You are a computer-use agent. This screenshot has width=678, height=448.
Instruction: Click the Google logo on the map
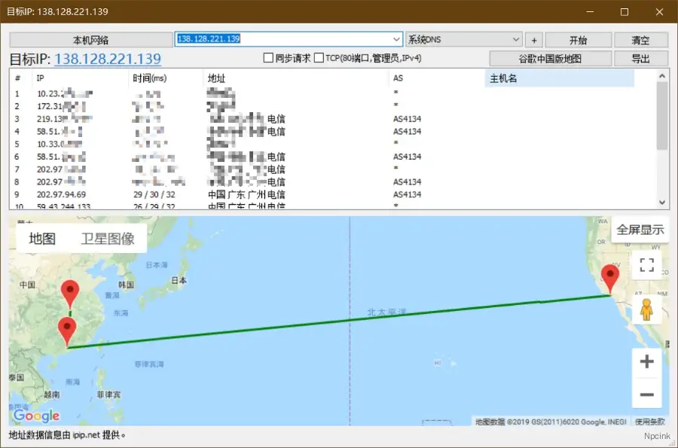click(x=35, y=415)
